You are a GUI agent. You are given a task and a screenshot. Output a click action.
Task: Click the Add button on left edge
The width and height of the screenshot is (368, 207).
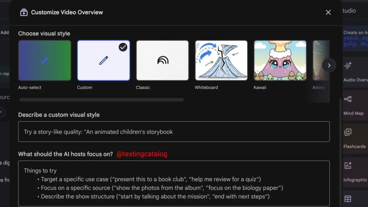point(4,33)
